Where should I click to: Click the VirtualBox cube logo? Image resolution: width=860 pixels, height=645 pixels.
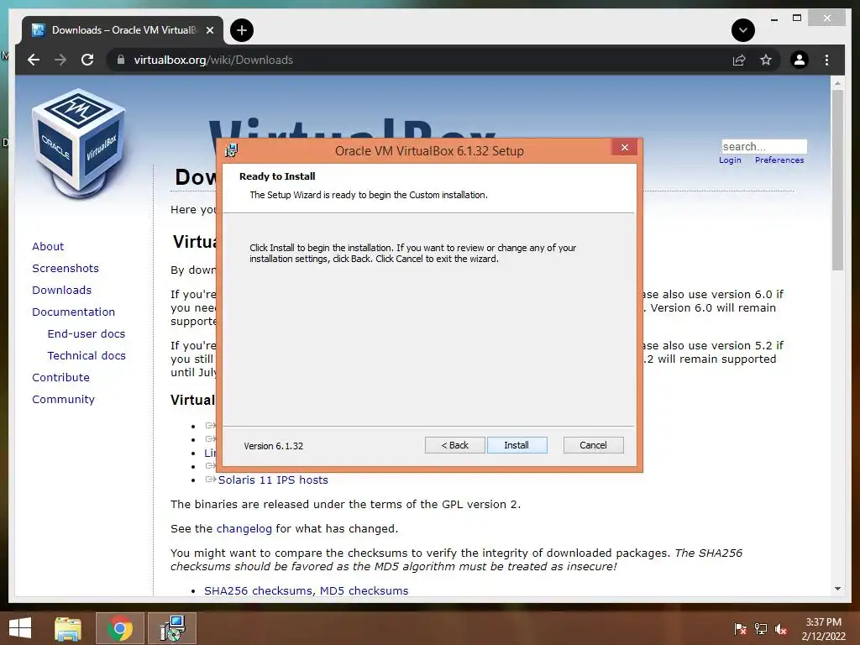point(78,144)
